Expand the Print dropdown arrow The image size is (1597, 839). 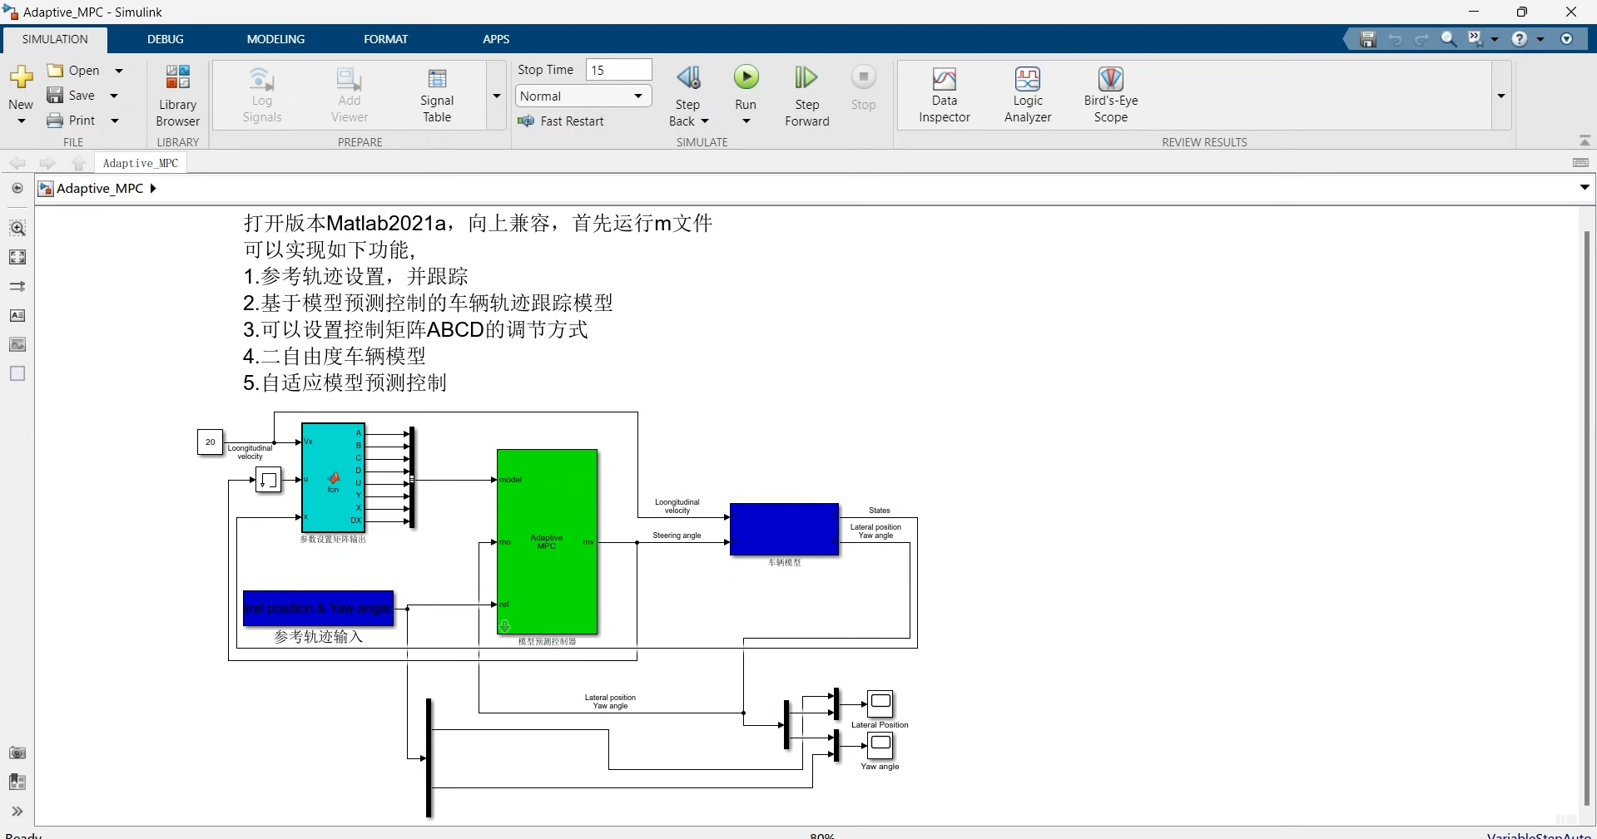click(115, 121)
